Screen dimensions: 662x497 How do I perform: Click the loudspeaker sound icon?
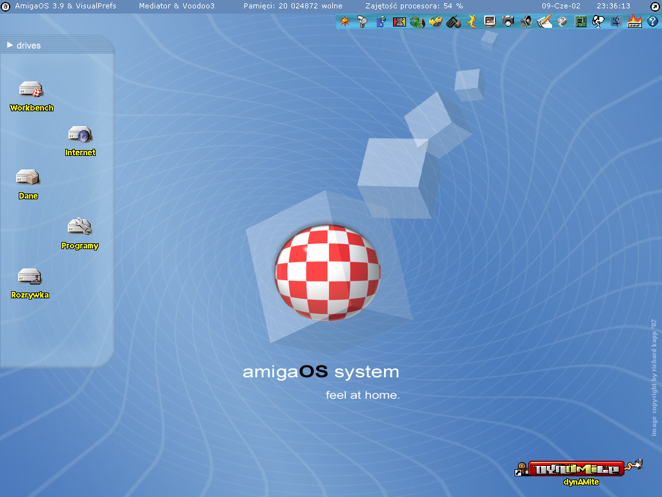pos(526,21)
